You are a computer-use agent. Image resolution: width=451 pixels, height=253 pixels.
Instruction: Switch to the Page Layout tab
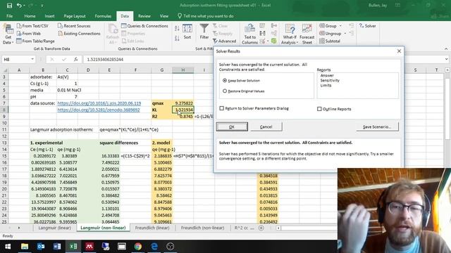coord(75,16)
